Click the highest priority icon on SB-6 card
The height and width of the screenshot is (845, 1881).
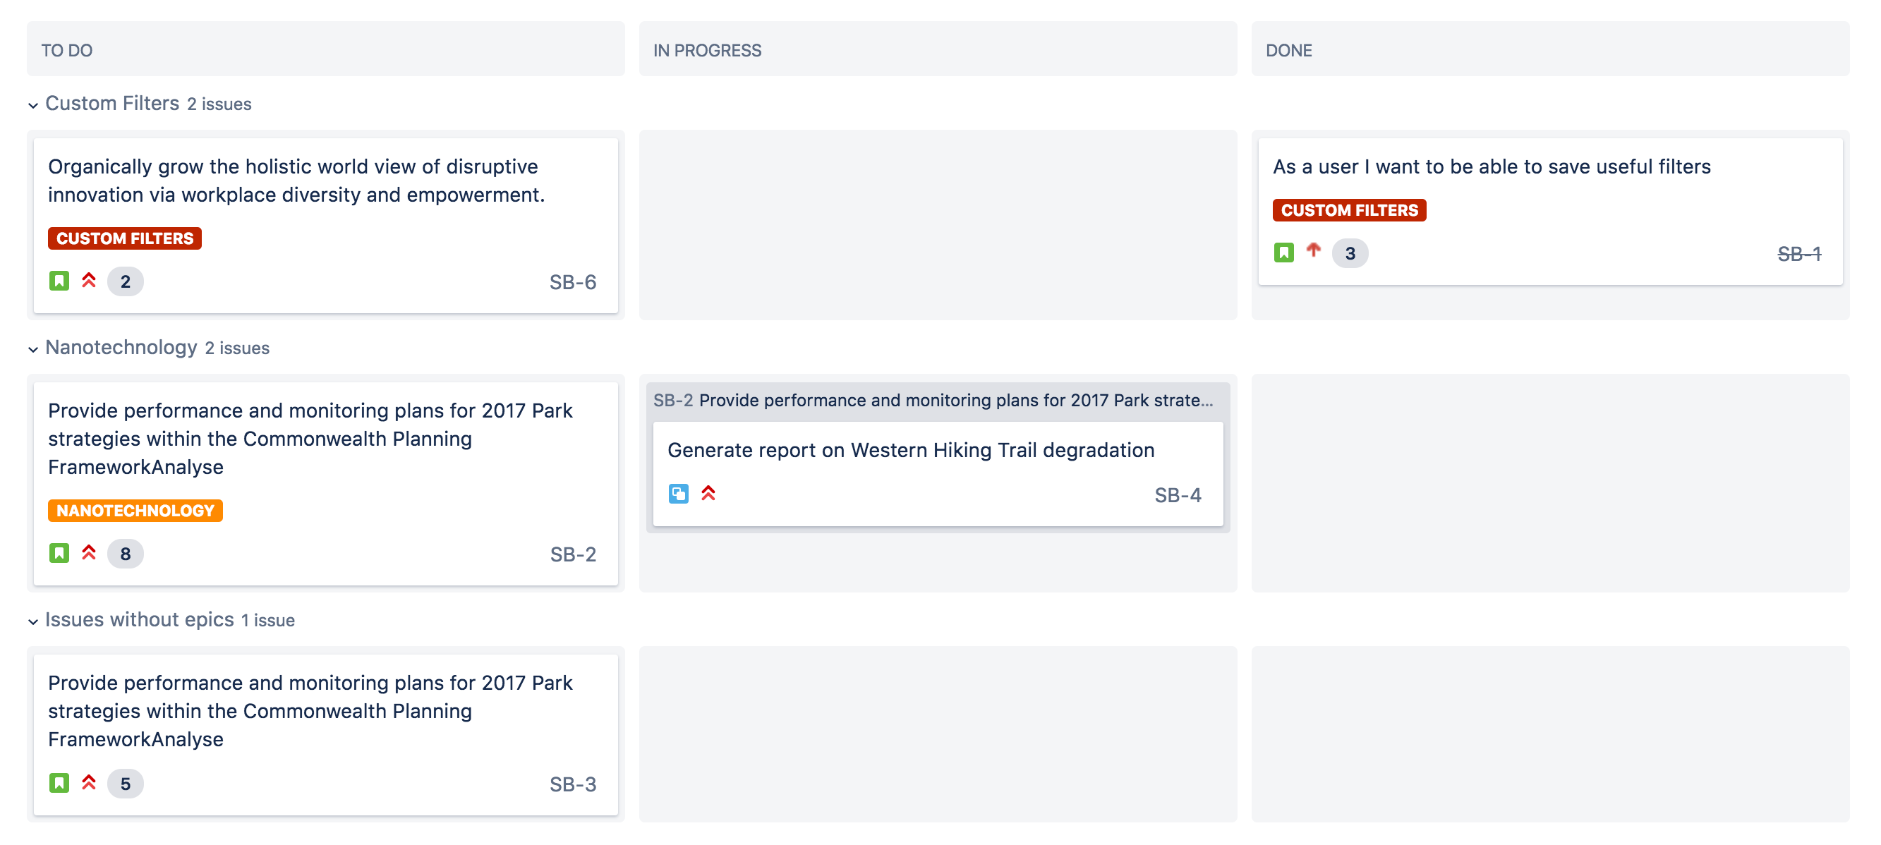click(x=89, y=280)
